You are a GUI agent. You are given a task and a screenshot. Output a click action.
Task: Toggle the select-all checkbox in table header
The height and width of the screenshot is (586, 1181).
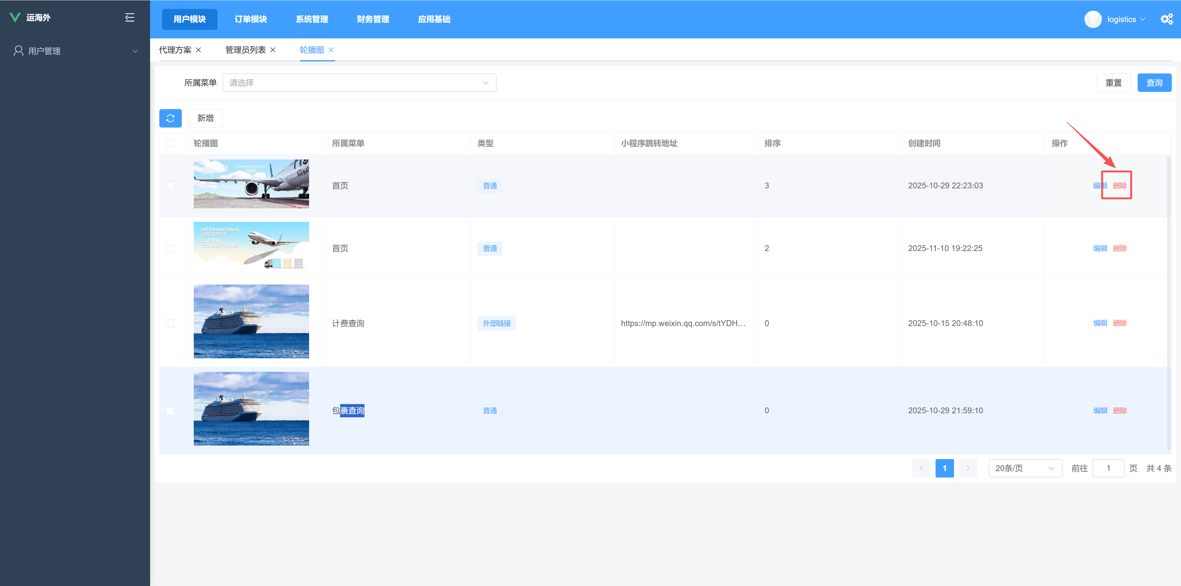[170, 144]
